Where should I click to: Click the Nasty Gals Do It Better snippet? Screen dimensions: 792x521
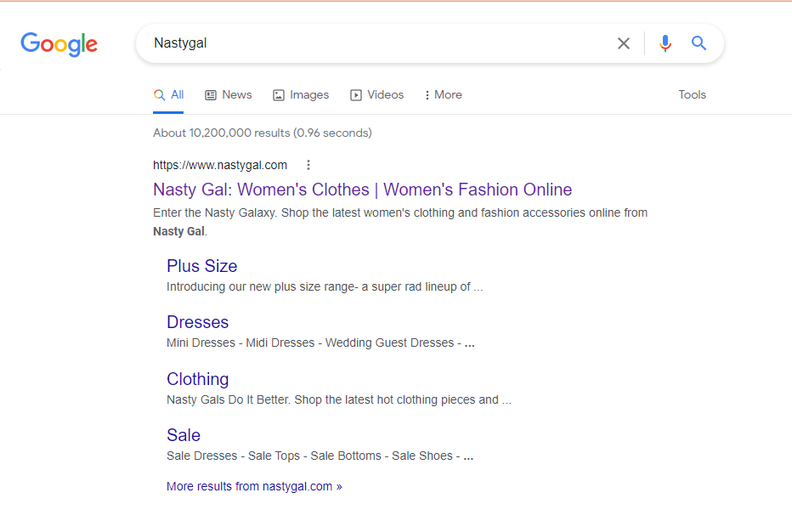338,400
